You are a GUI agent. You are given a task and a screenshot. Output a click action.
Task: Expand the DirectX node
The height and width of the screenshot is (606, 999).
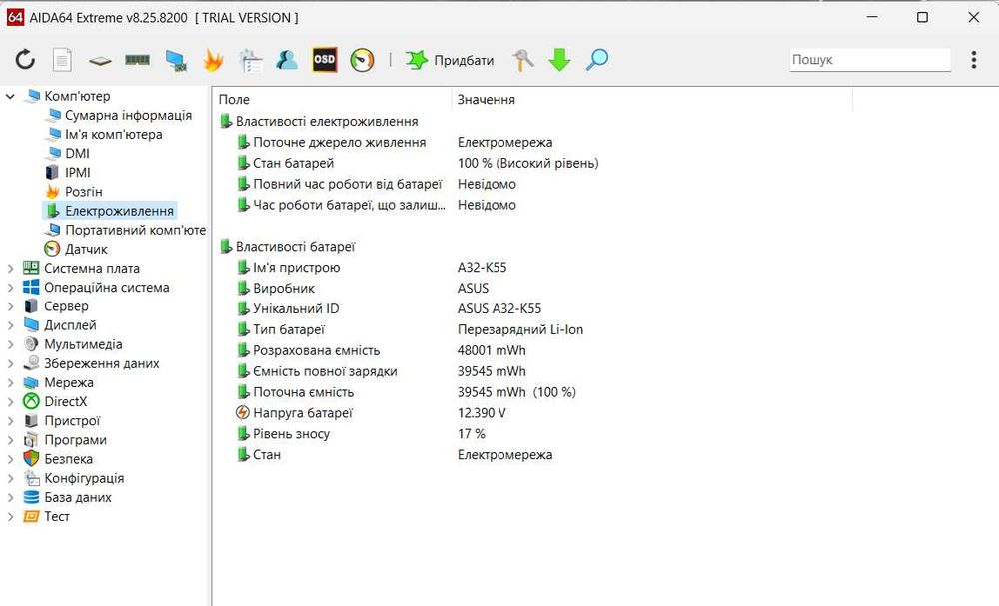click(10, 402)
